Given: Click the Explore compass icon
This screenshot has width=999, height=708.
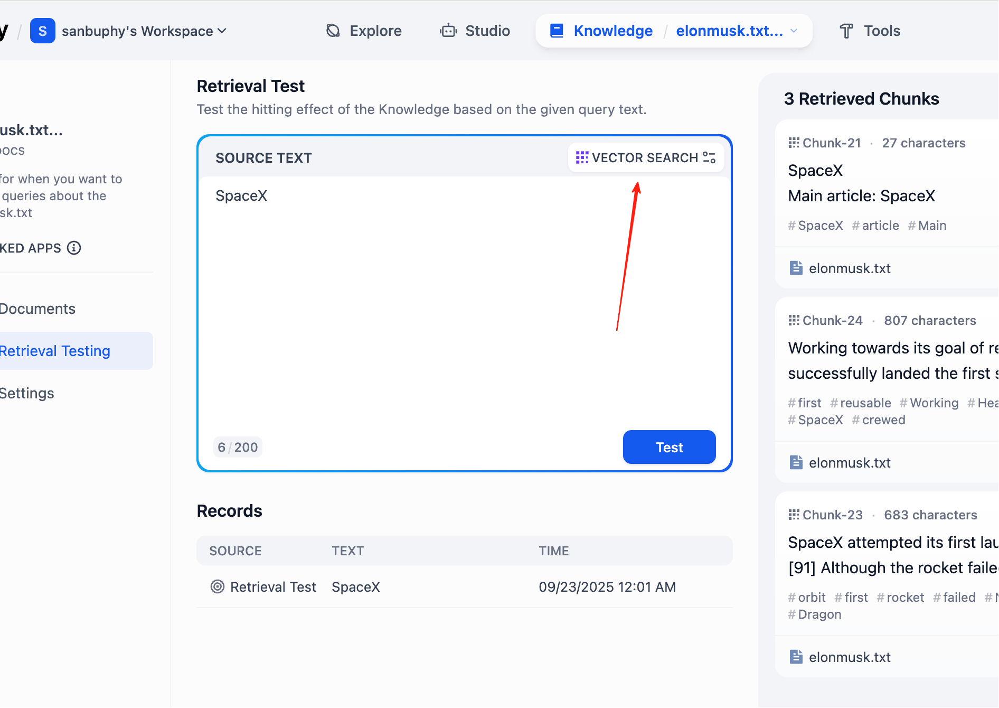Looking at the screenshot, I should tap(333, 31).
